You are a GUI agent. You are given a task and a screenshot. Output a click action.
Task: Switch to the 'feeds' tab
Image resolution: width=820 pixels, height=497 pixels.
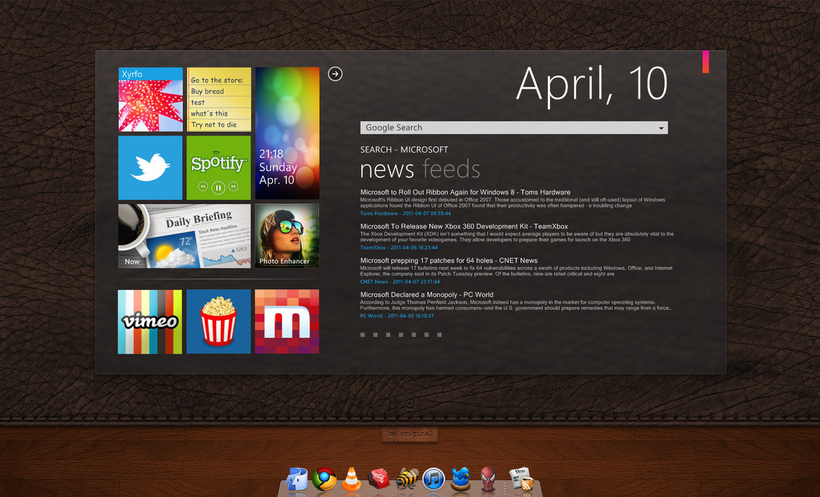[451, 169]
